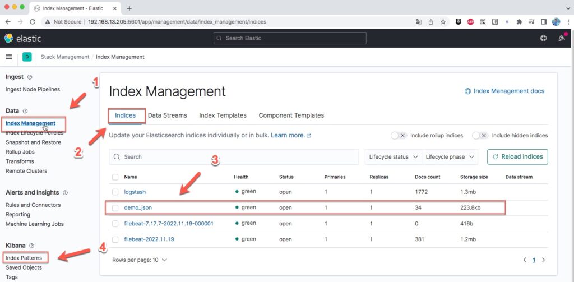
Task: Click the Alerts and Insights help icon
Action: coord(66,193)
